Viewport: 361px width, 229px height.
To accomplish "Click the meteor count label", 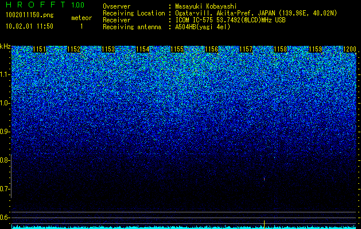I will [x=81, y=18].
